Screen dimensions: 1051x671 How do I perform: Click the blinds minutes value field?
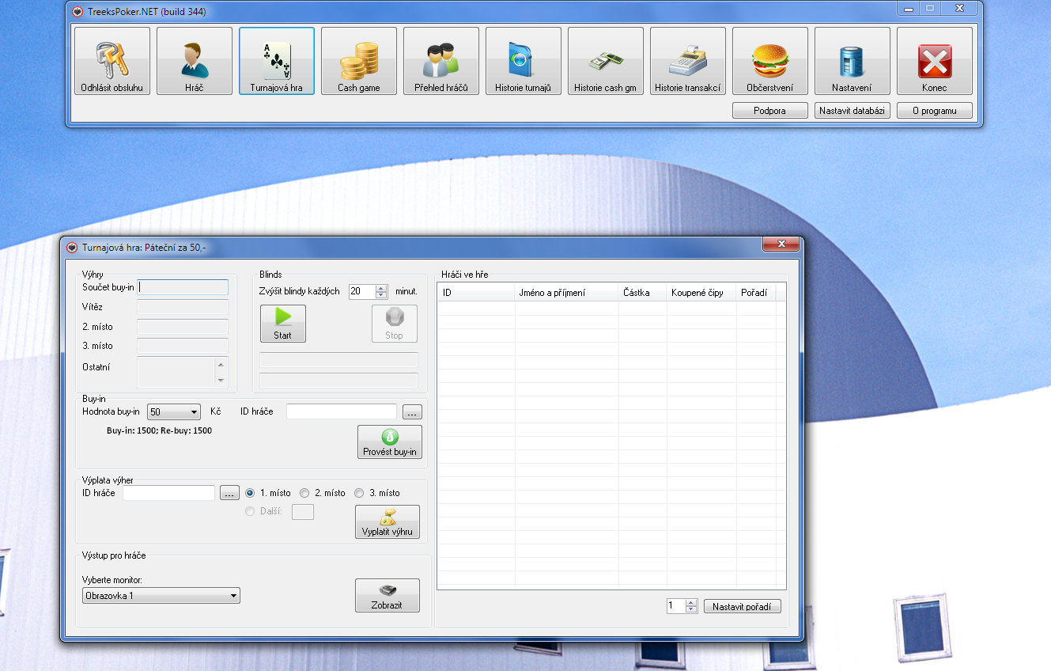[x=362, y=291]
